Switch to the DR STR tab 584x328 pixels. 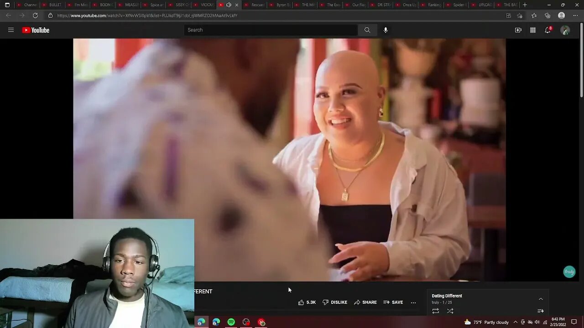(x=381, y=5)
